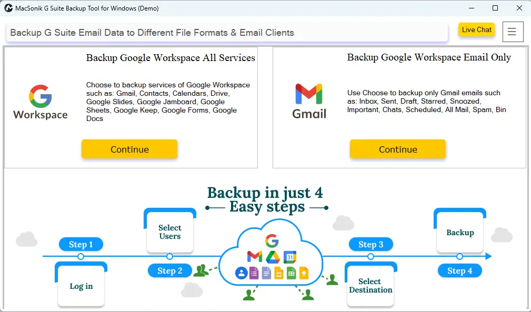The height and width of the screenshot is (312, 531).
Task: Maximize the application window
Action: click(495, 8)
